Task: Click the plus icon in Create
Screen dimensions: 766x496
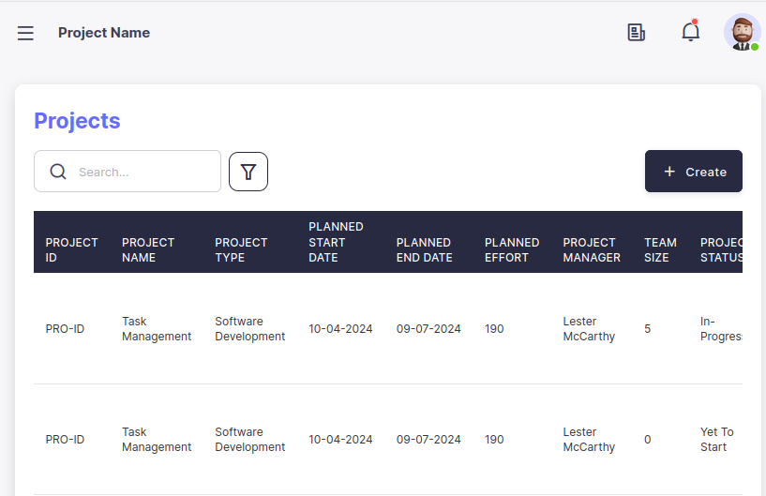Action: (669, 172)
